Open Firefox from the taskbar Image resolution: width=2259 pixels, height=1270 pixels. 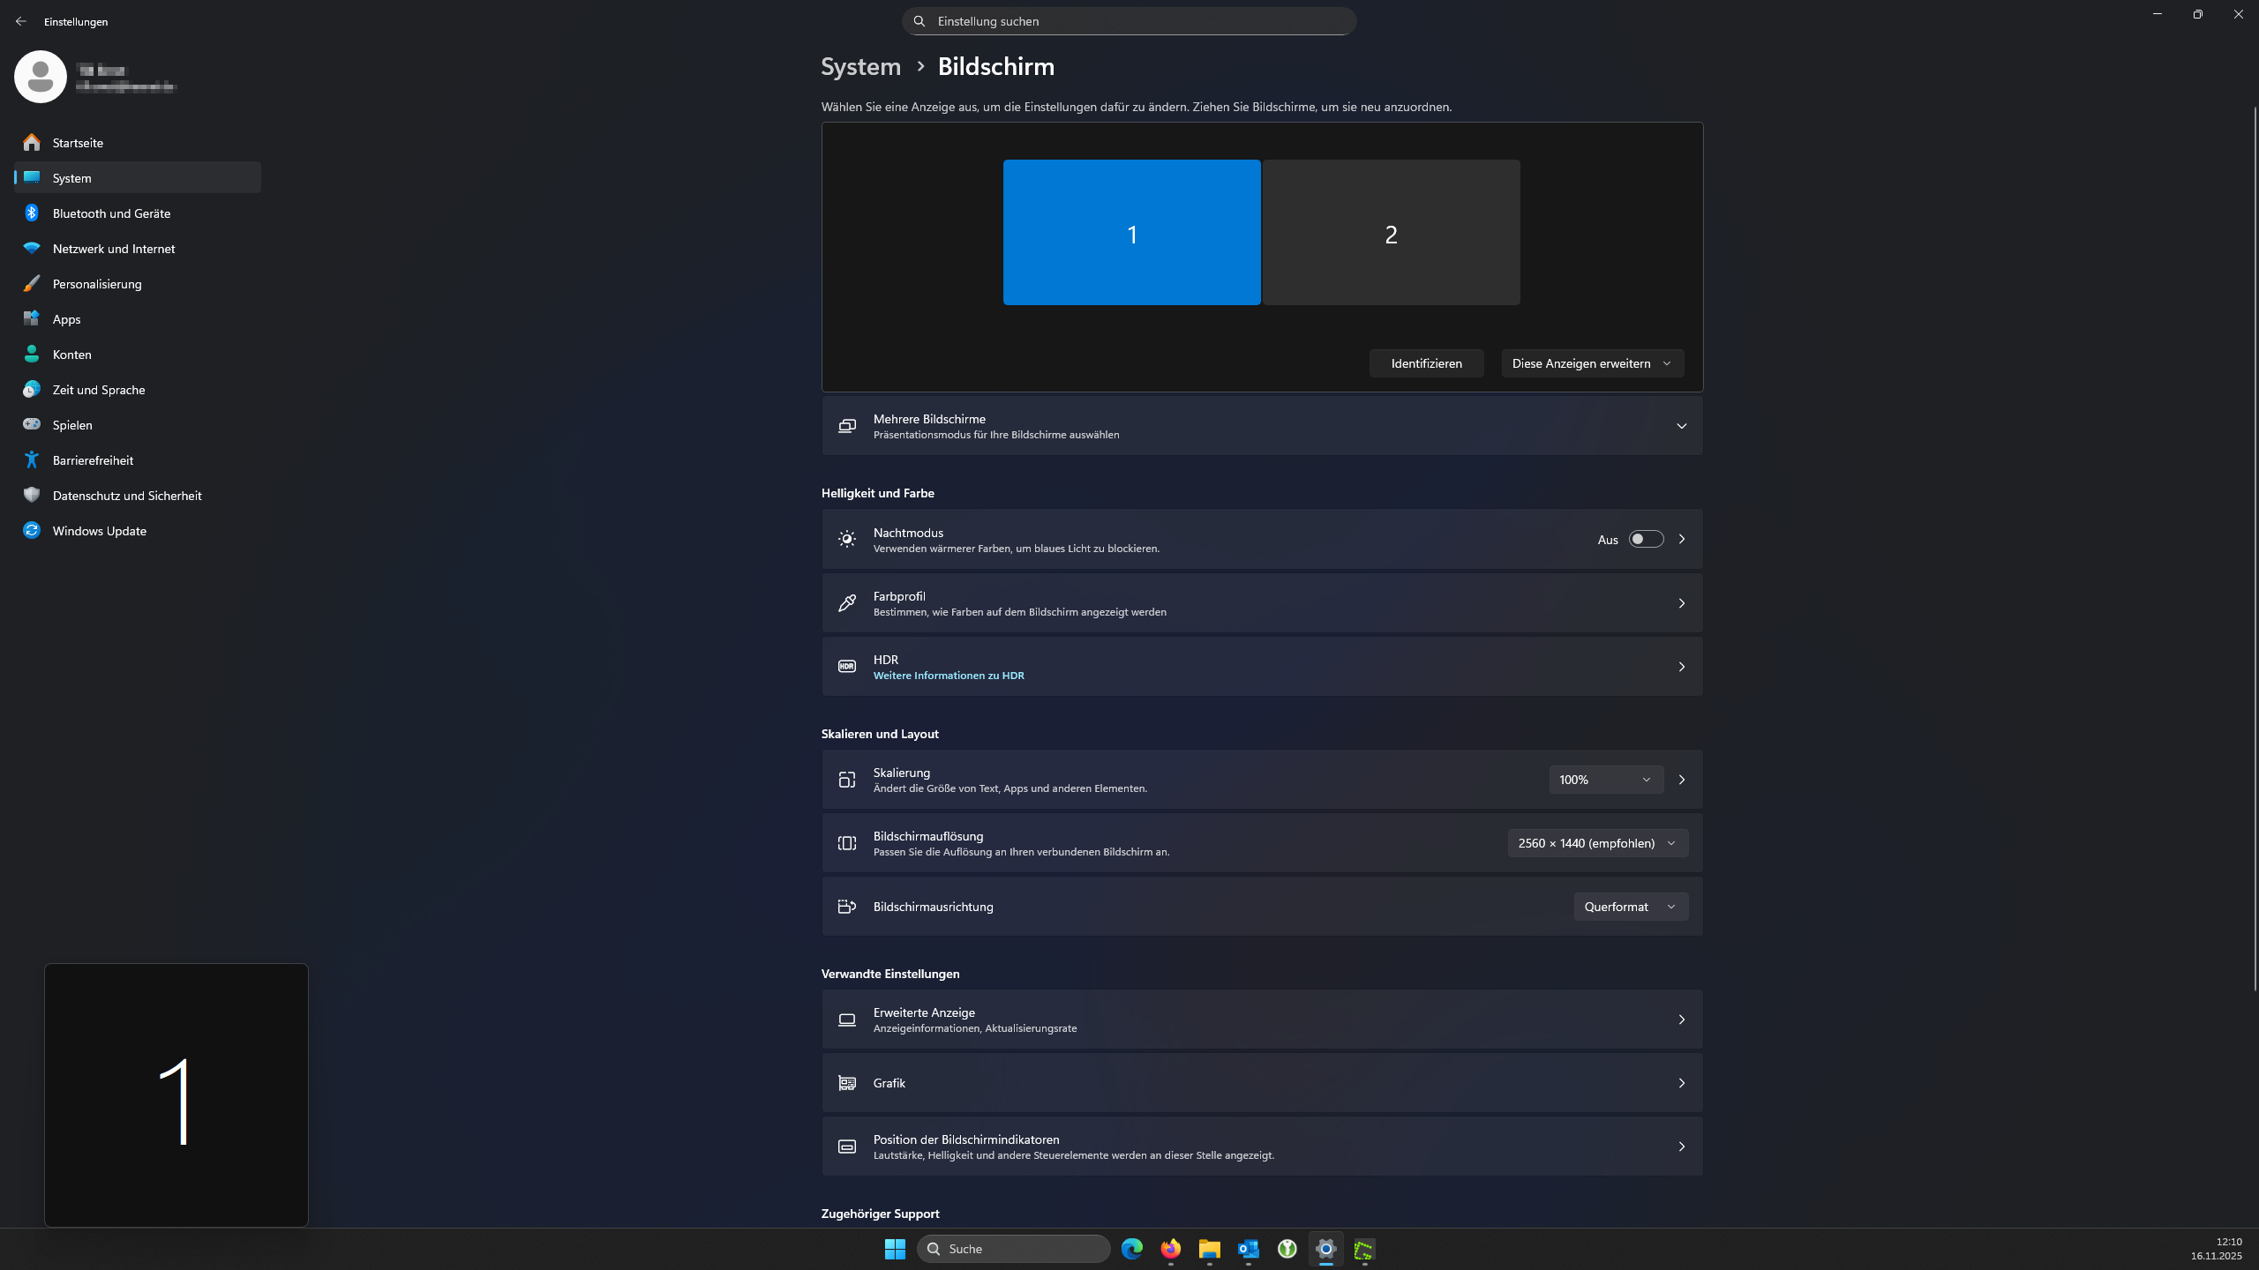coord(1170,1249)
